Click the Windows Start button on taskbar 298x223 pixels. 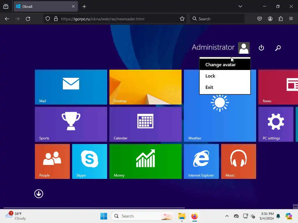tap(104, 216)
